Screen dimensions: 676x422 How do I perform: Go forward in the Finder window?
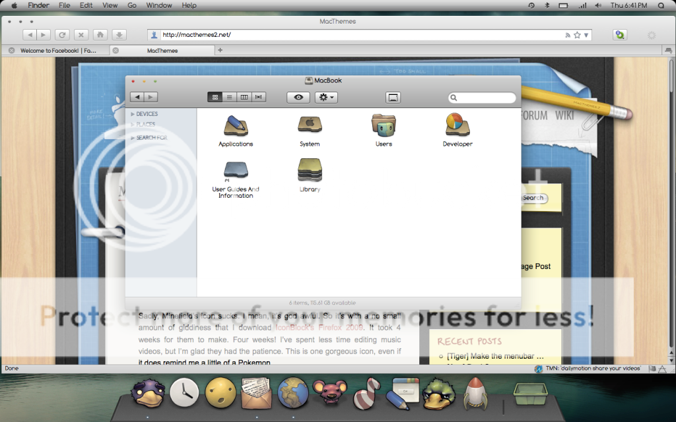click(151, 97)
